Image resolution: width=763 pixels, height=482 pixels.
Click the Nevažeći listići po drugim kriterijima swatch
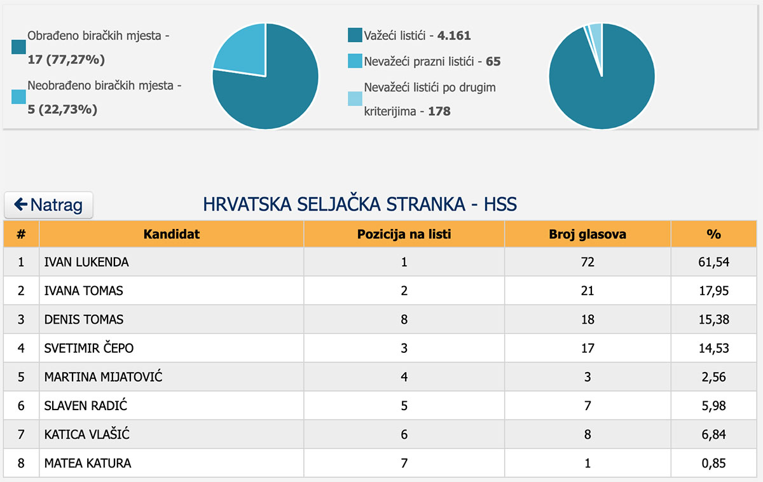coord(355,99)
